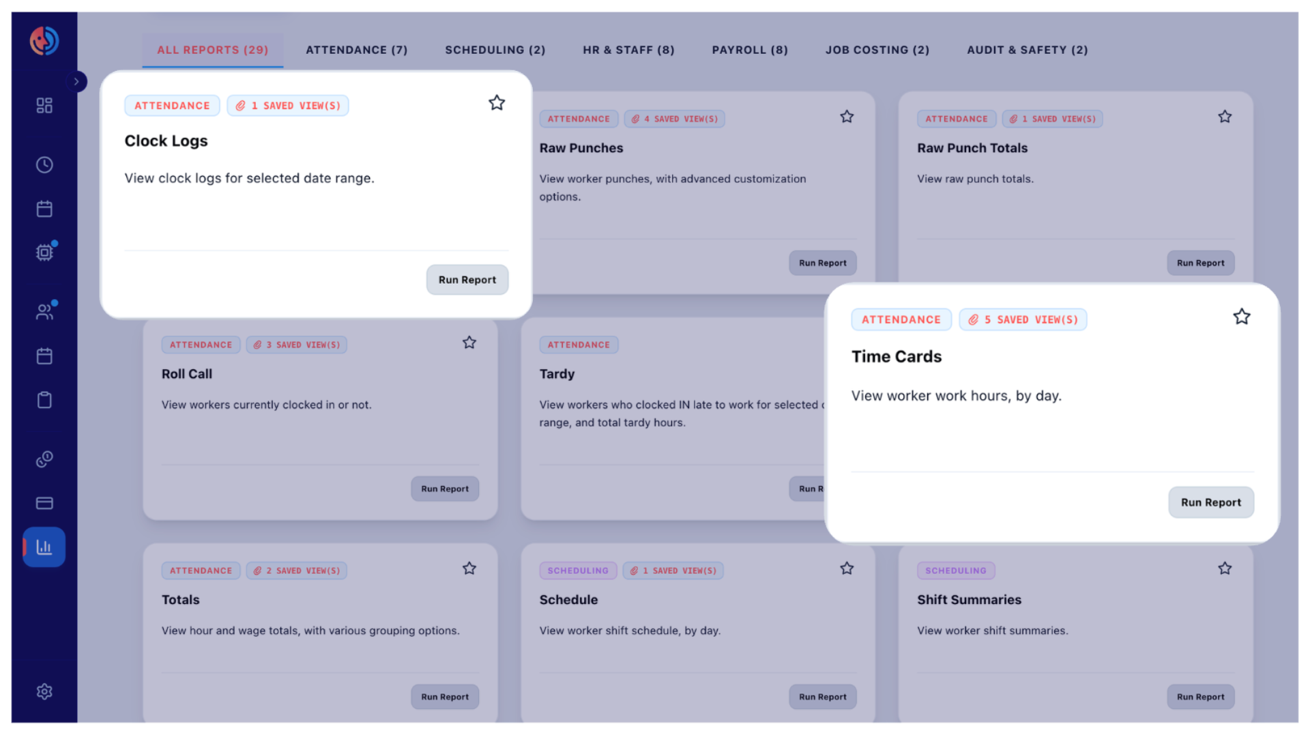Expand the sidebar with the chevron arrow

pos(76,81)
